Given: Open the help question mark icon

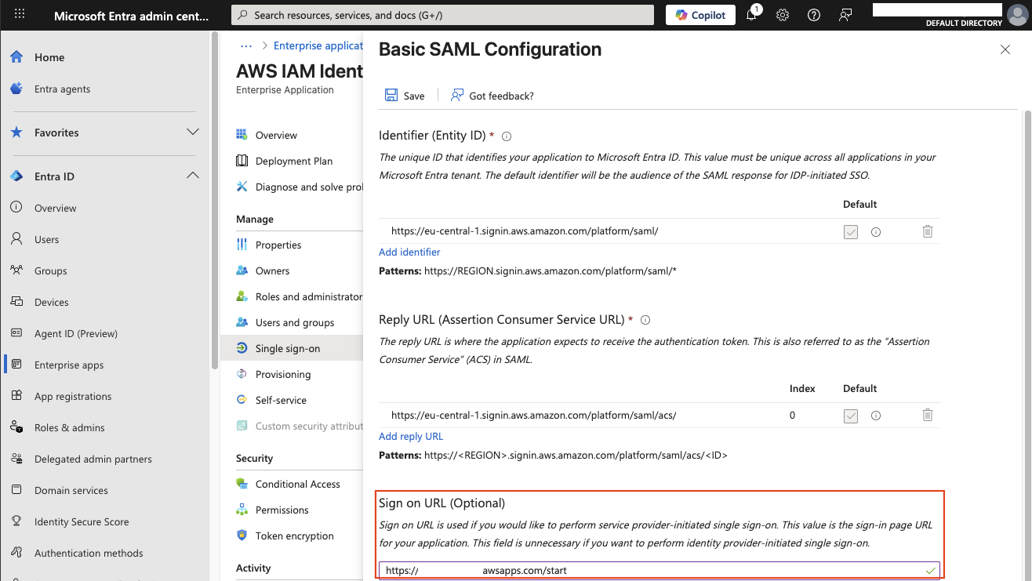Looking at the screenshot, I should coord(813,15).
